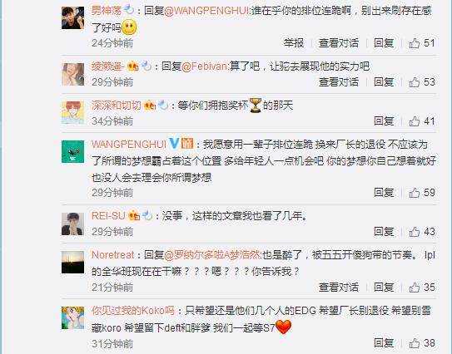Click thumbs-up icon on 53-like comment

tap(415, 82)
